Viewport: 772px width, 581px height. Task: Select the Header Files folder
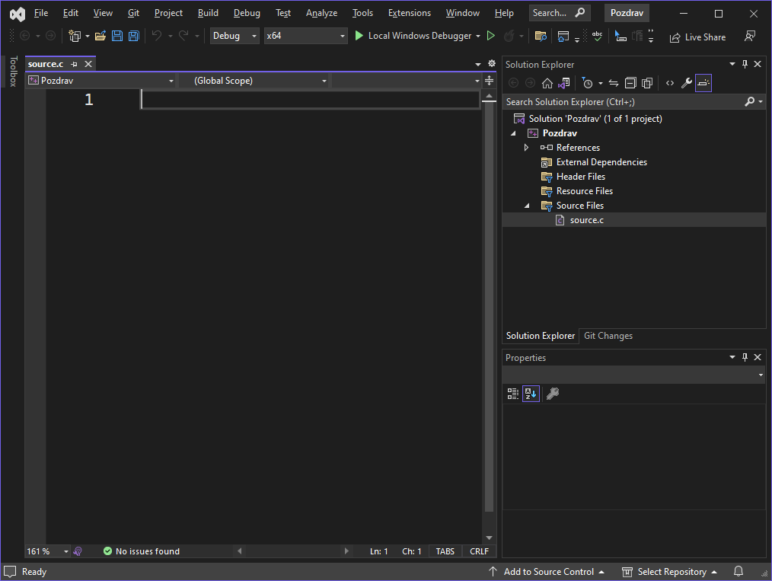coord(580,177)
